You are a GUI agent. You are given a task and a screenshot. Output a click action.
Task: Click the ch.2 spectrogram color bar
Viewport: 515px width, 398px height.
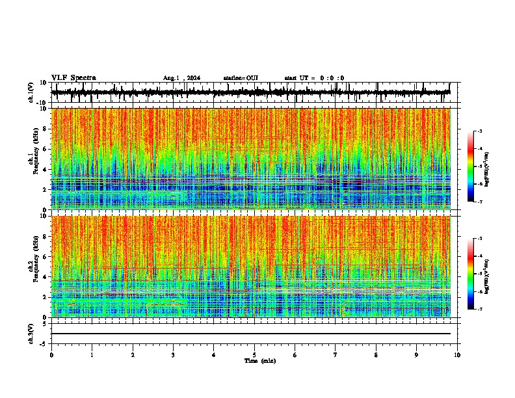(470, 274)
